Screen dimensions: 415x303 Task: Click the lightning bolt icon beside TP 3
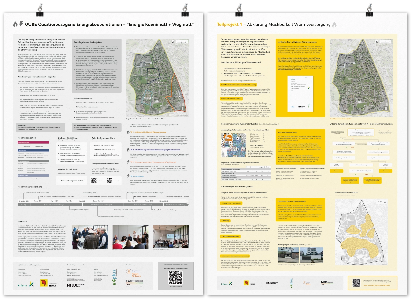click(x=128, y=162)
